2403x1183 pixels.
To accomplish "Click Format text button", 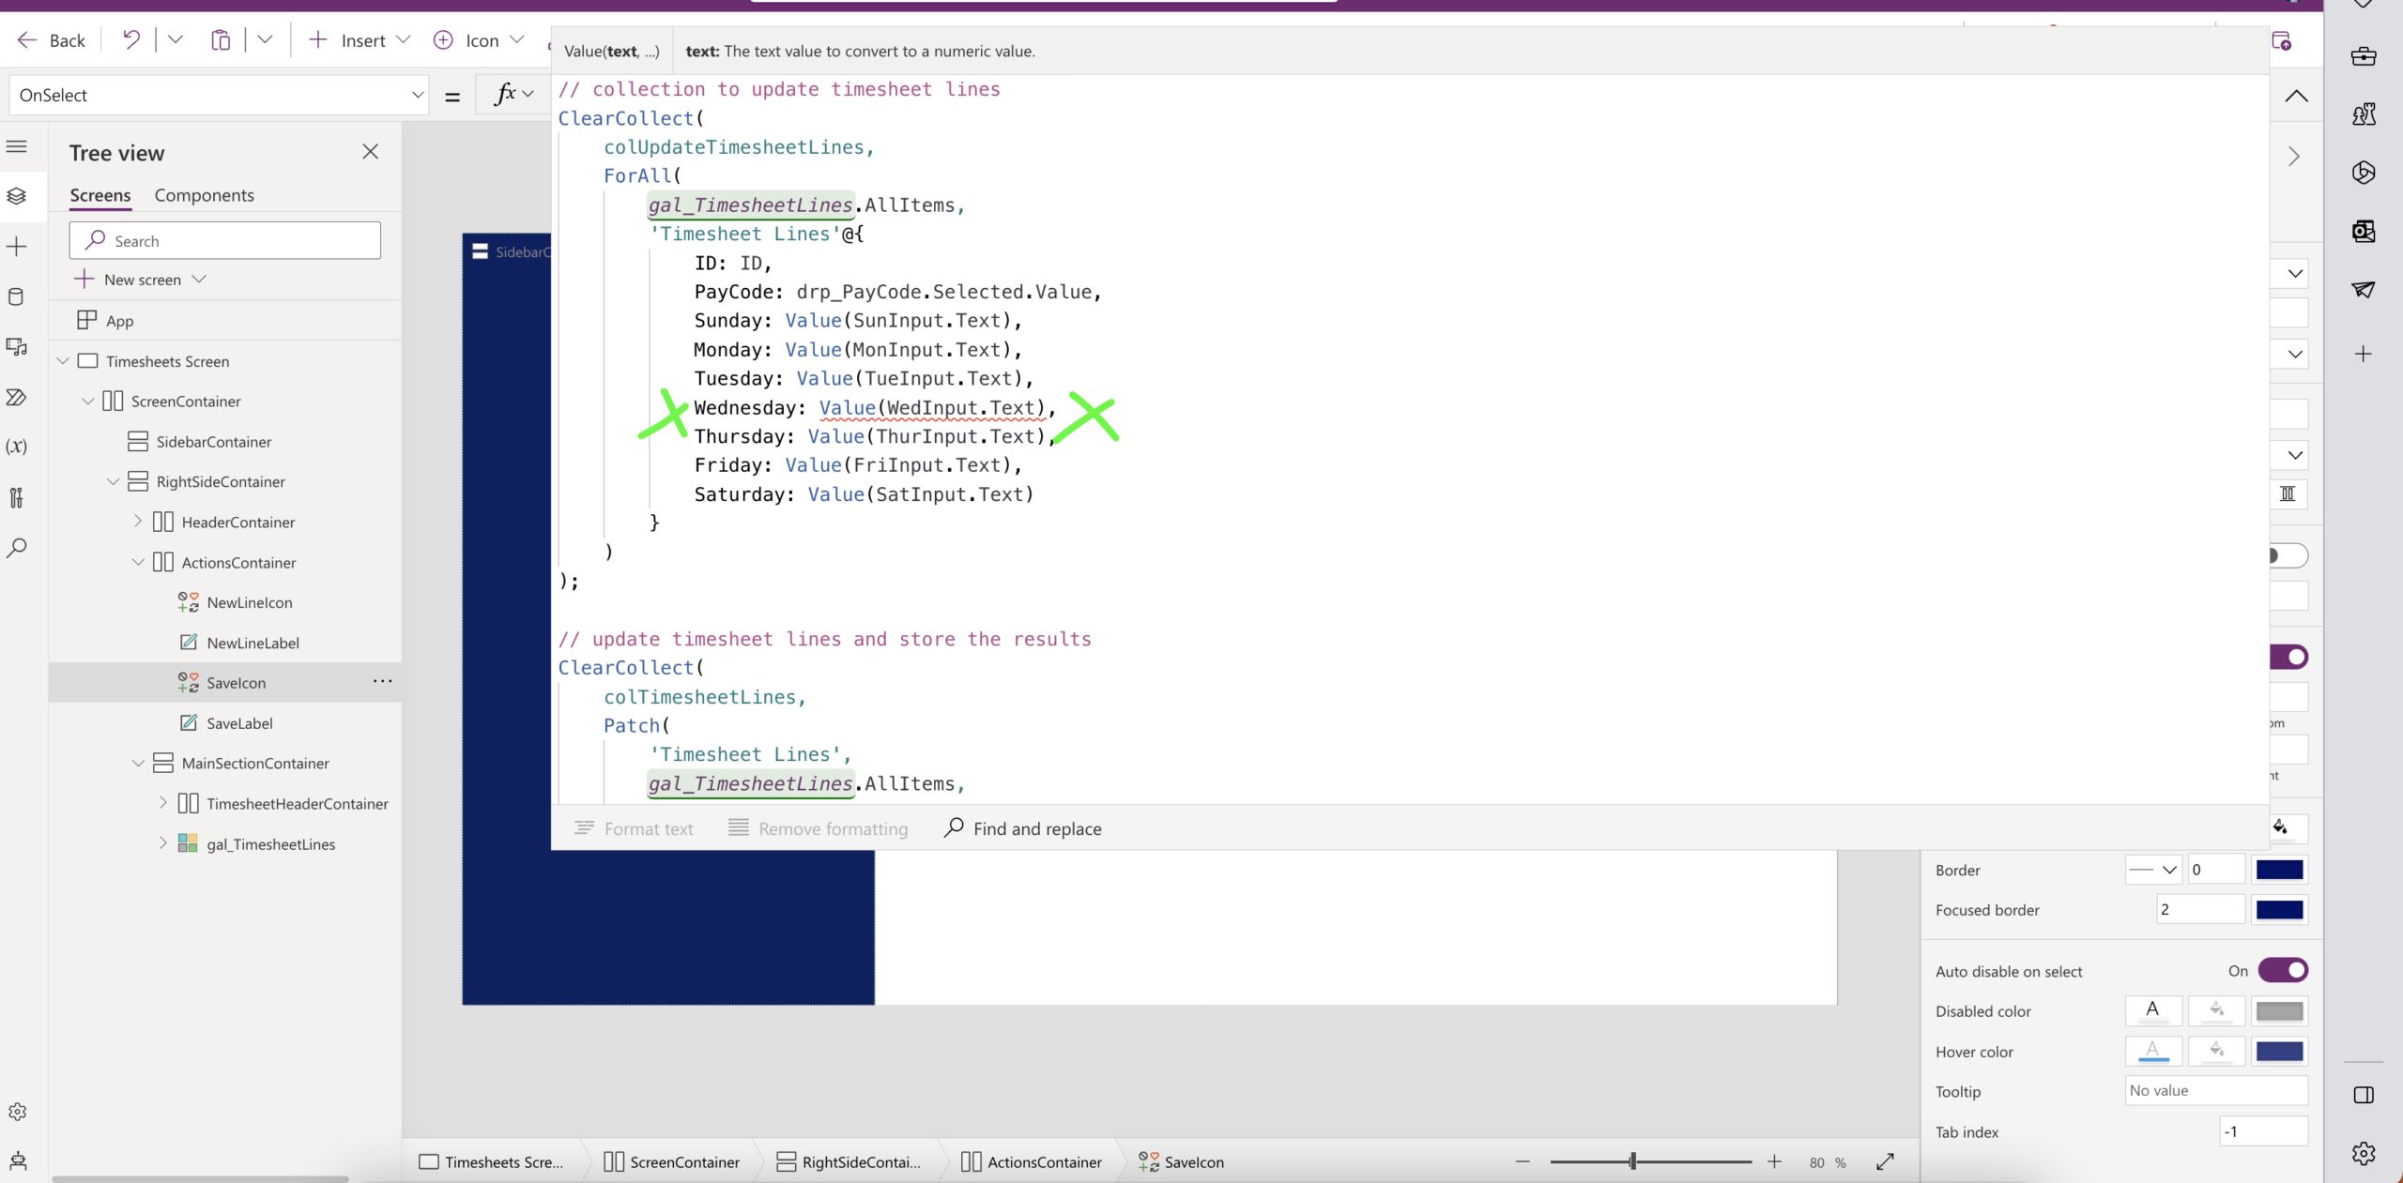I will [x=634, y=828].
